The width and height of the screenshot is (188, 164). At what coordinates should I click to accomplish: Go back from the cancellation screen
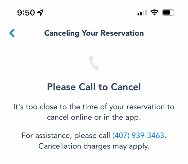click(x=12, y=33)
